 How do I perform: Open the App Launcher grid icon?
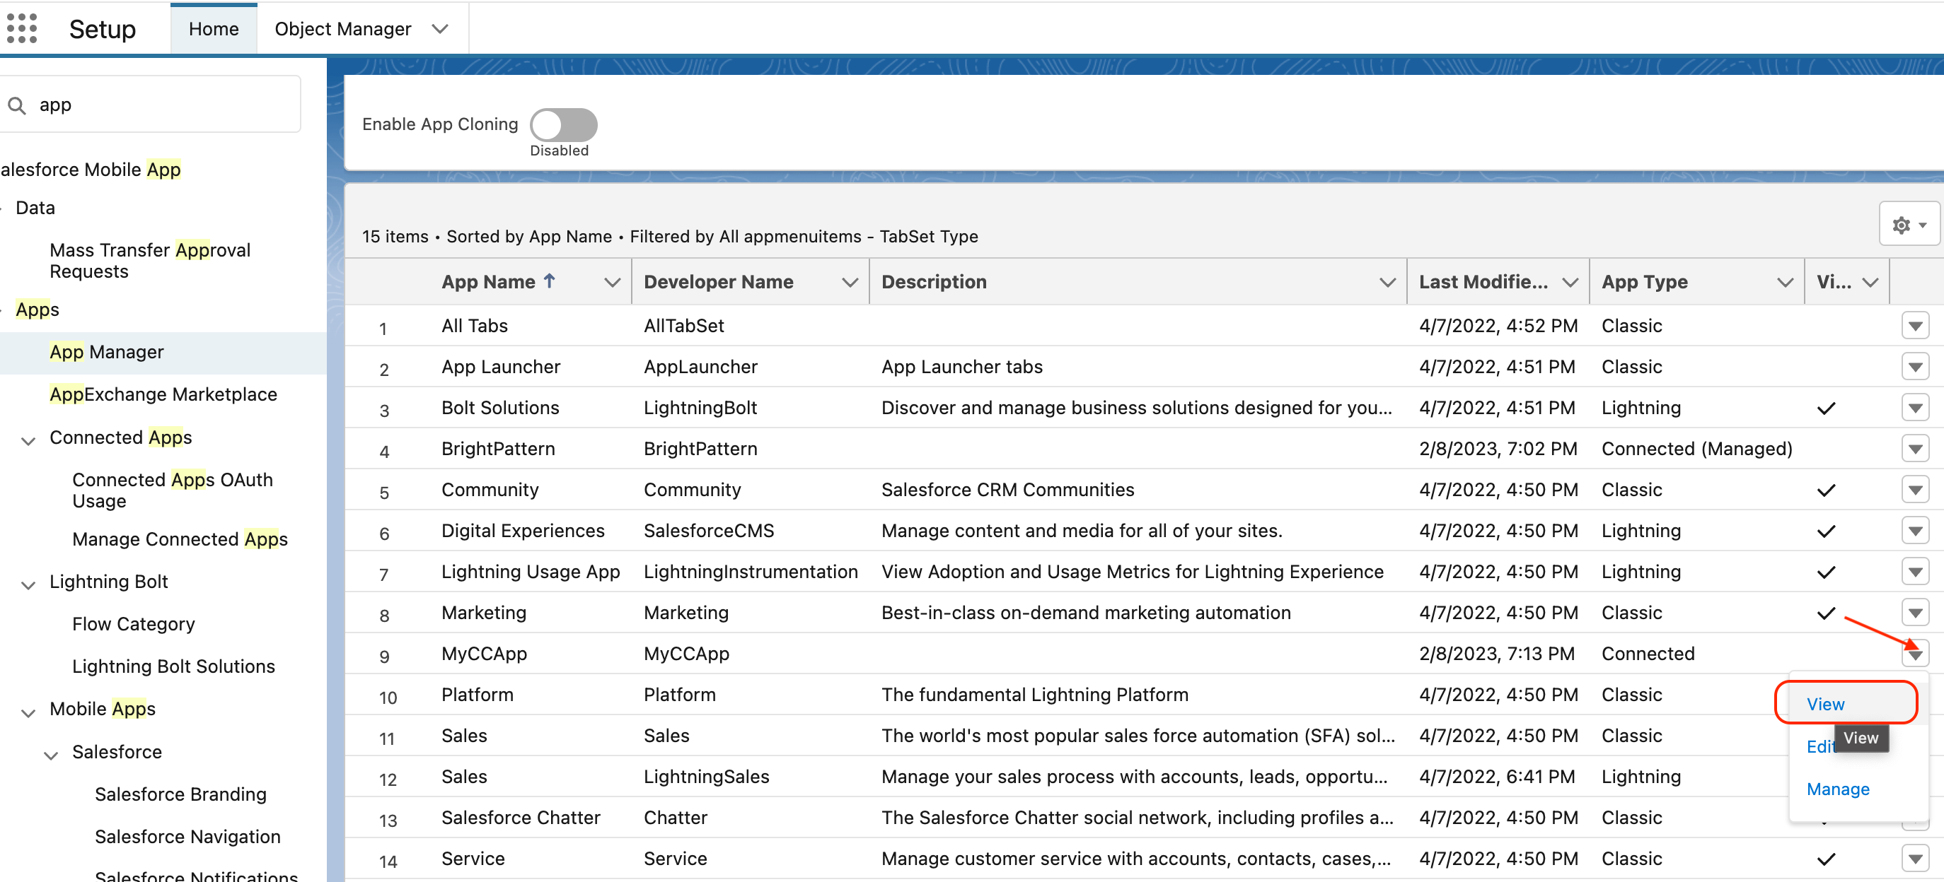coord(22,29)
